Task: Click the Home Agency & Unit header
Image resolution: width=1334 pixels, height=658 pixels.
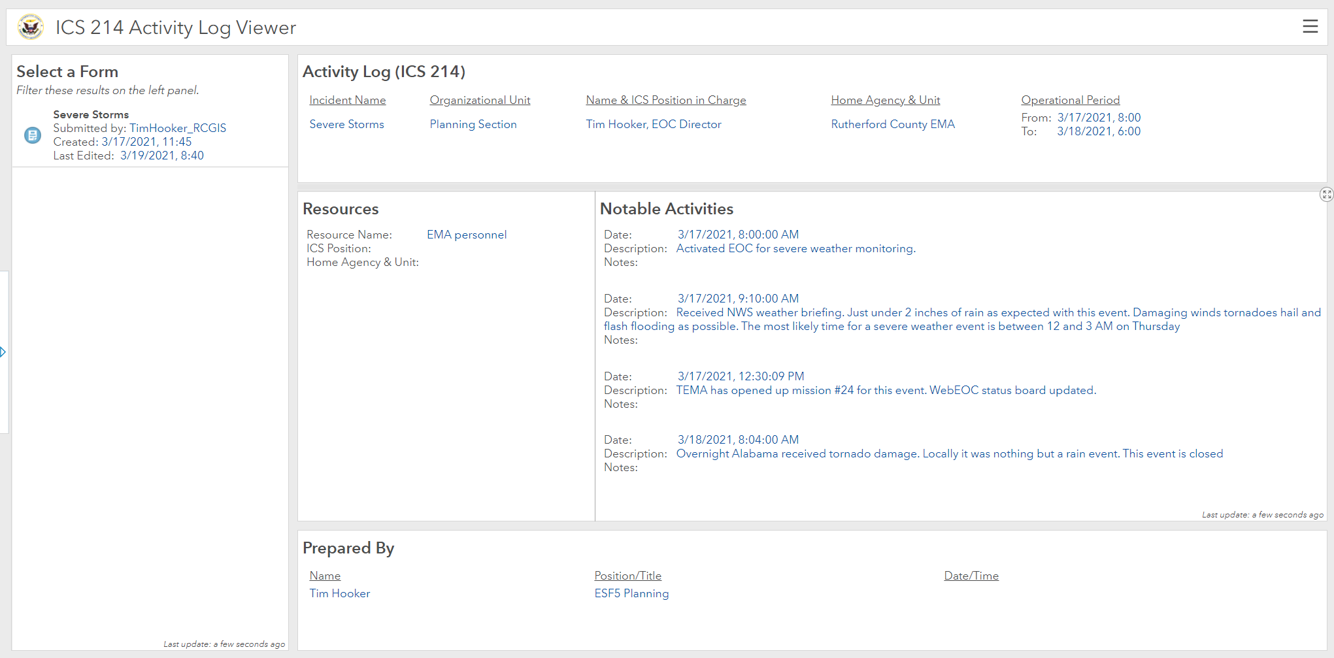Action: click(x=885, y=100)
